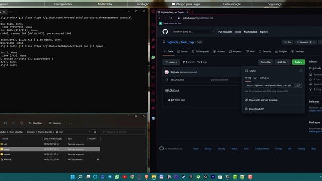Image resolution: width=322 pixels, height=181 pixels.
Task: Open the repository Settings tab
Action: click(x=297, y=51)
